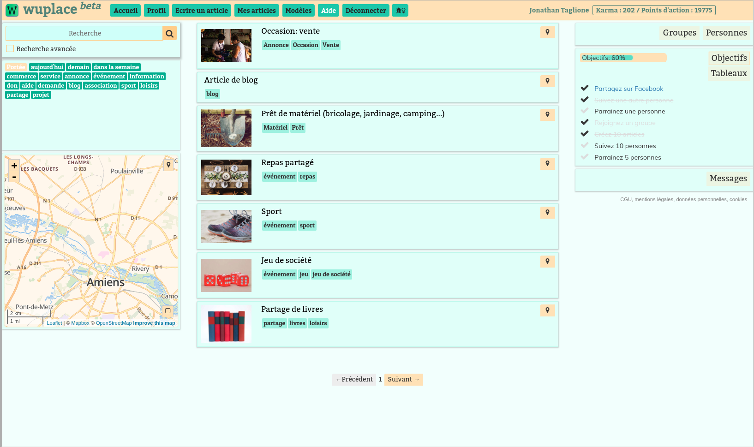Go to Suivant page
The image size is (754, 447).
tap(404, 380)
